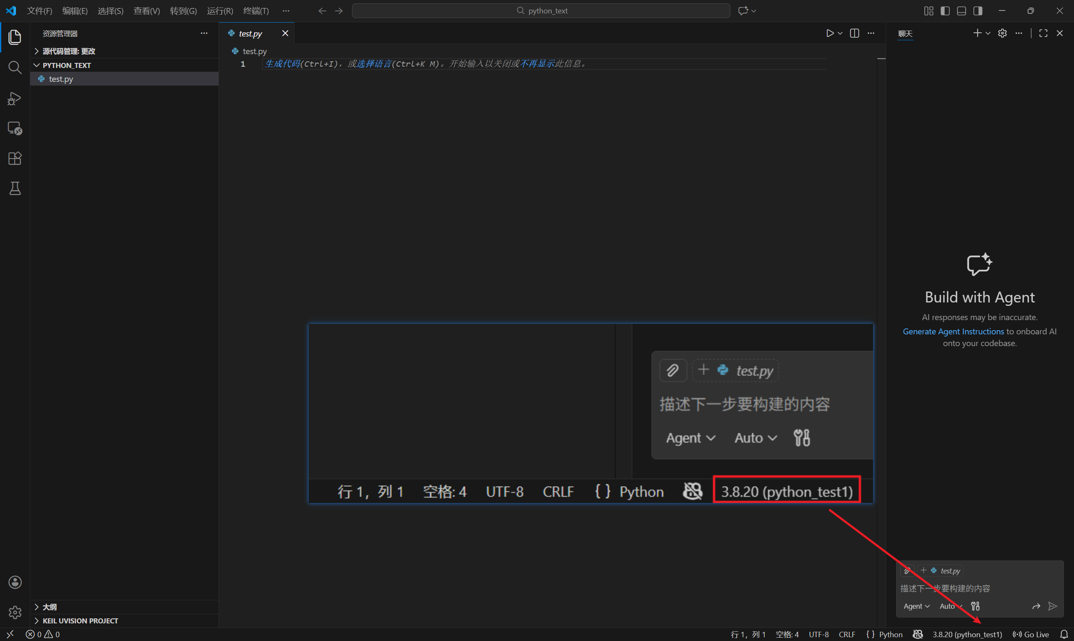Screen dimensions: 1074x641
Task: Open the Extensions view
Action: (x=15, y=159)
